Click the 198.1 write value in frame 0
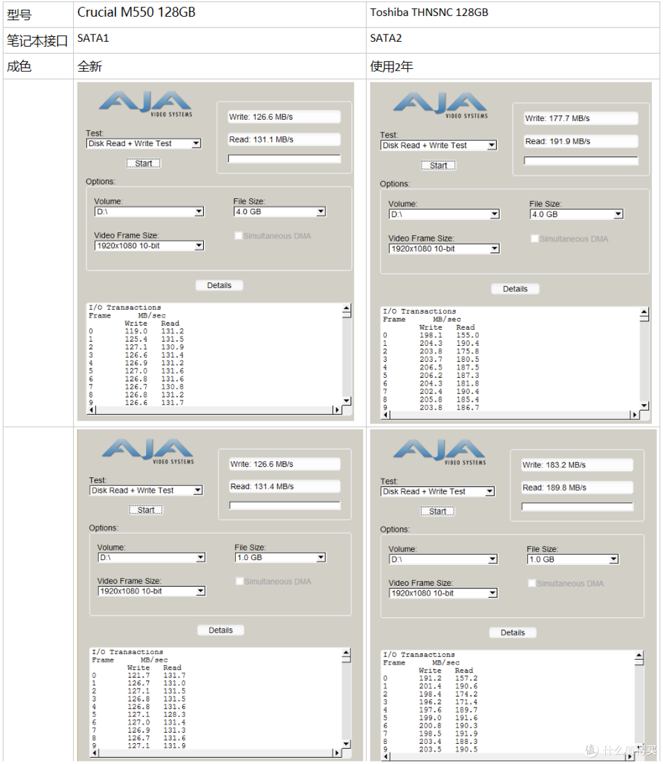The height and width of the screenshot is (764, 663). point(431,336)
